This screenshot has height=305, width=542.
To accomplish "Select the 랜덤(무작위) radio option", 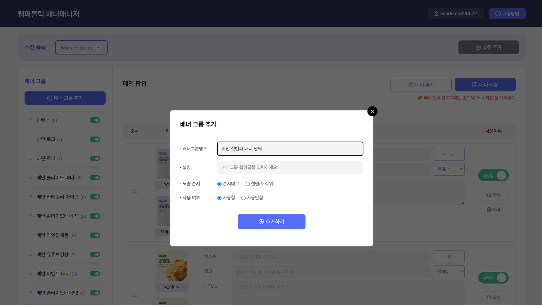I will (x=248, y=184).
